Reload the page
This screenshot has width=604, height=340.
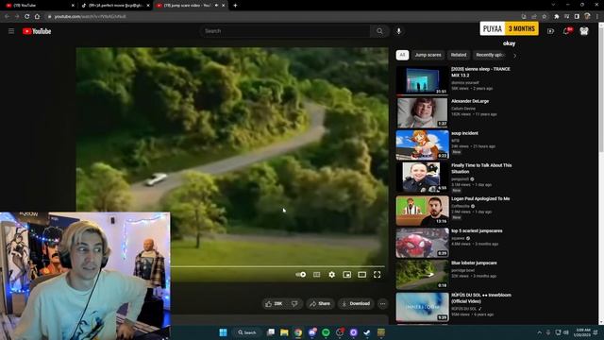26,17
